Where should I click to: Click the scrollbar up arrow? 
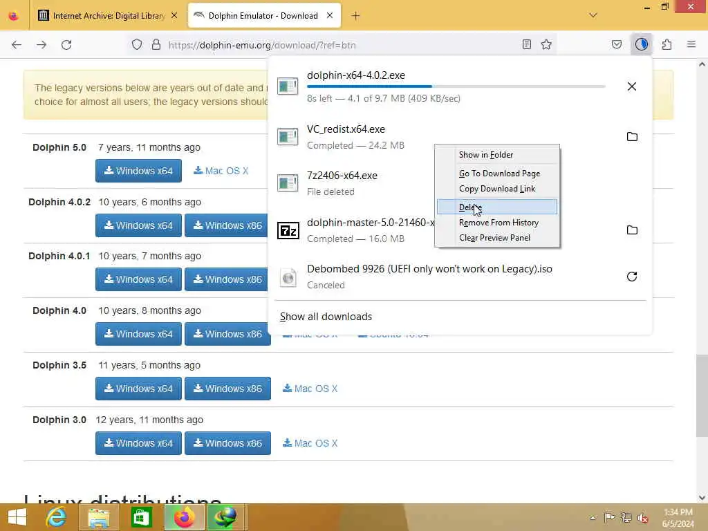point(702,64)
